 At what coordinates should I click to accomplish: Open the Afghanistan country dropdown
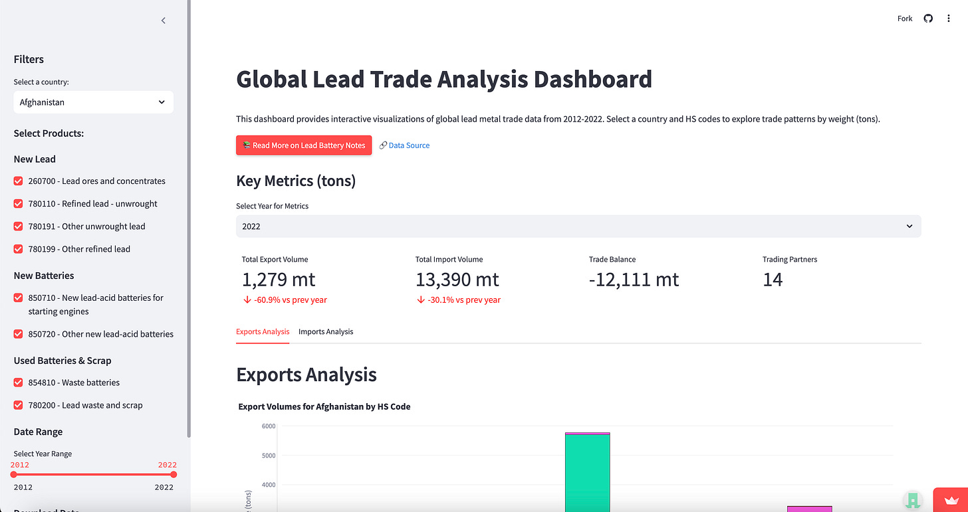[93, 102]
